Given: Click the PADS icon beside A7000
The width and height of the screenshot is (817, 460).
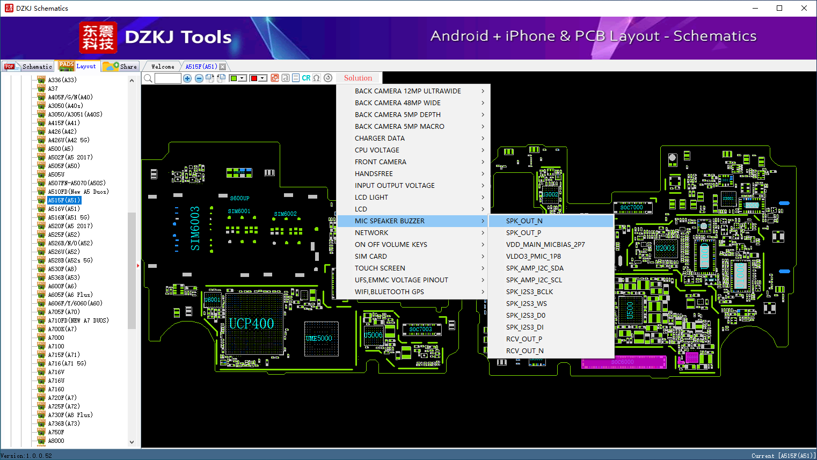Looking at the screenshot, I should [41, 338].
